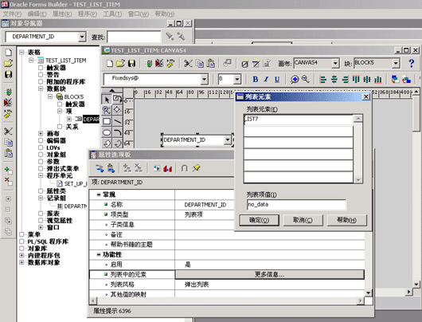Click the Align Left icon in the layout toolbar

(322, 80)
